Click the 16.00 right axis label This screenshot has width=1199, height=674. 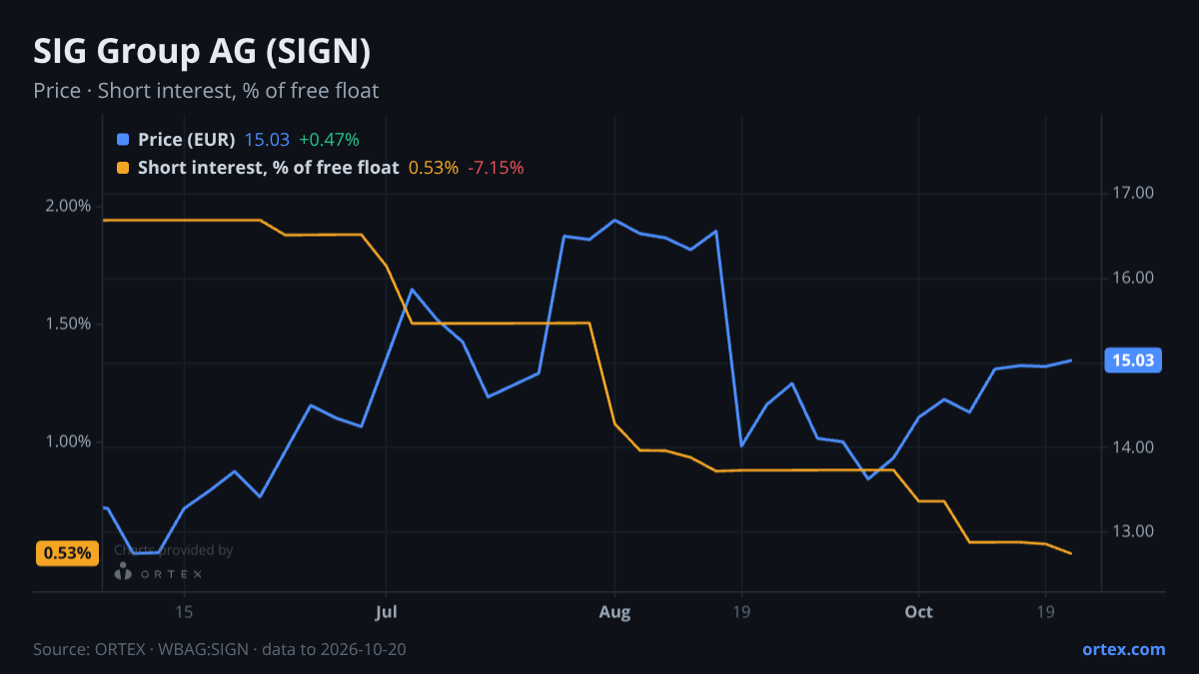point(1134,278)
